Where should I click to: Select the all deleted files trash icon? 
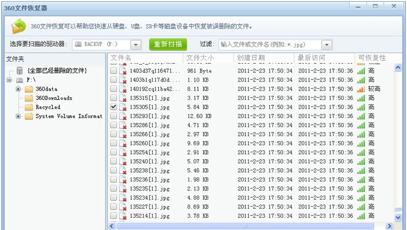tap(20, 71)
